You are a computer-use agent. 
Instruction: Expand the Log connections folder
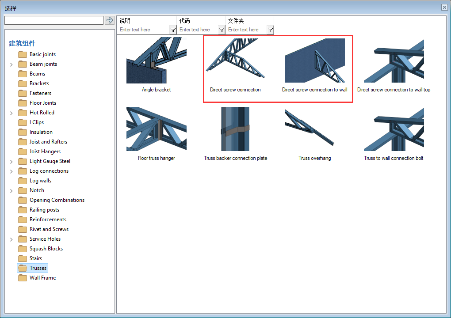11,171
